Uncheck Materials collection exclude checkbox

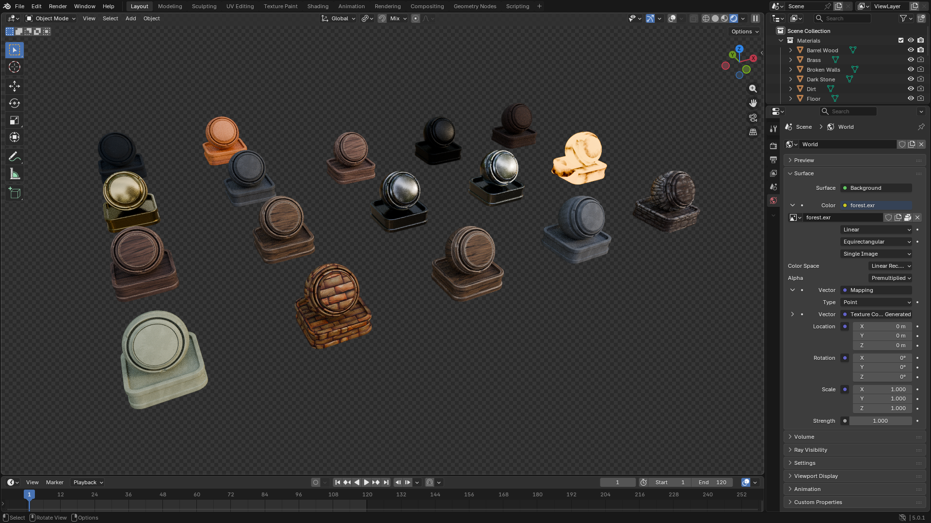pyautogui.click(x=901, y=40)
